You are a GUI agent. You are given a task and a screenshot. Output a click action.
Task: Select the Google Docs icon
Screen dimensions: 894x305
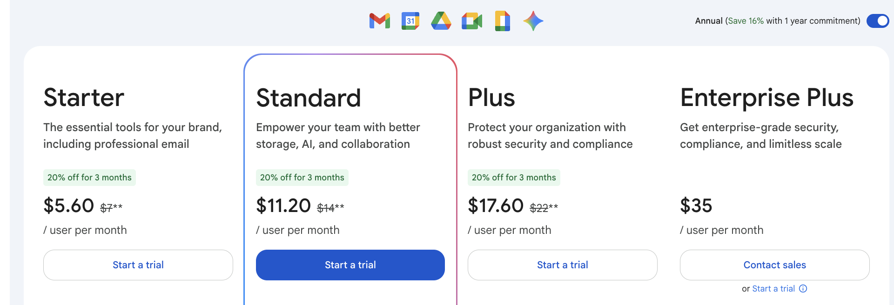pos(503,21)
